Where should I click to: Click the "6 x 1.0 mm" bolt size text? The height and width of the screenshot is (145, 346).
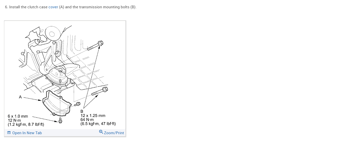18,116
